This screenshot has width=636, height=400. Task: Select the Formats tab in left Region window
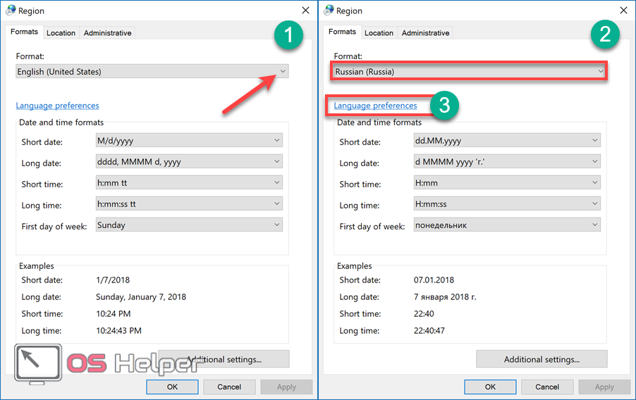(x=25, y=32)
